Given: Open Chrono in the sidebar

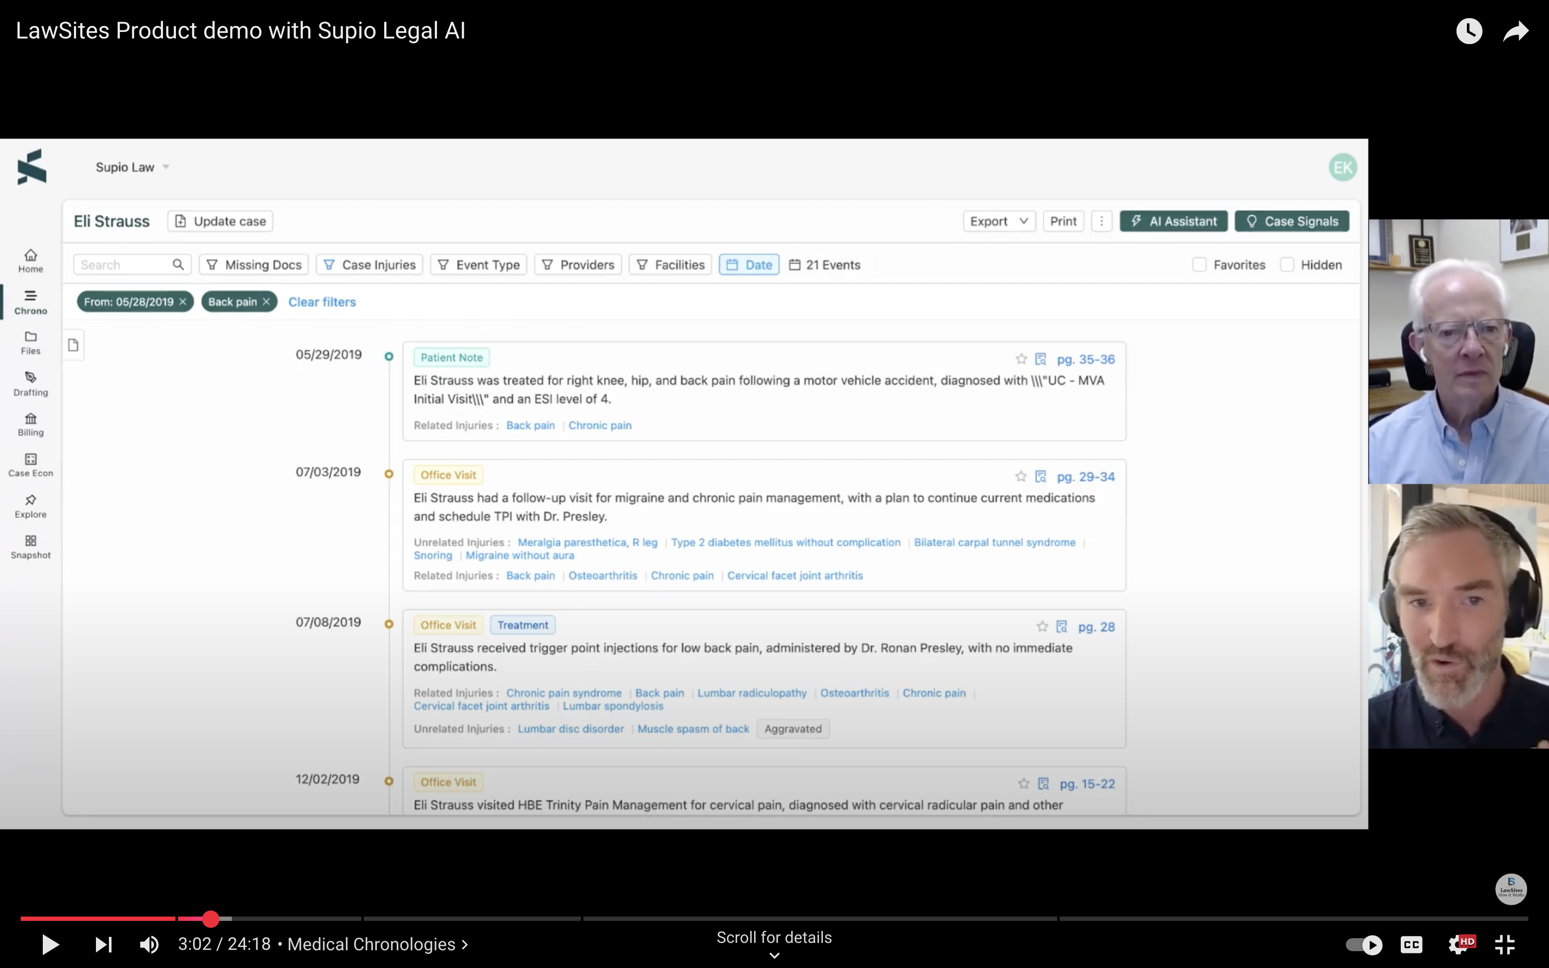Looking at the screenshot, I should [x=31, y=302].
